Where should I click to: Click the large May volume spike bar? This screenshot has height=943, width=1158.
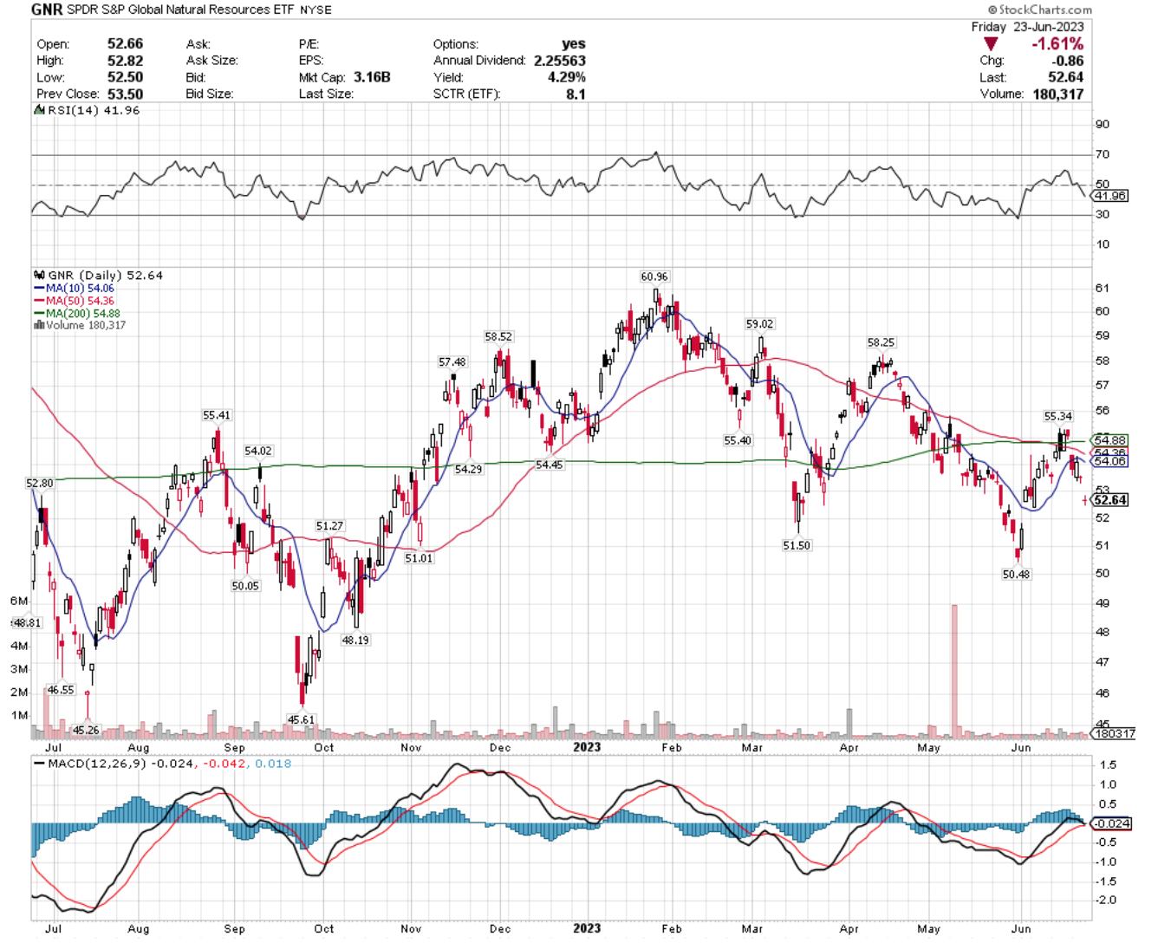click(954, 671)
